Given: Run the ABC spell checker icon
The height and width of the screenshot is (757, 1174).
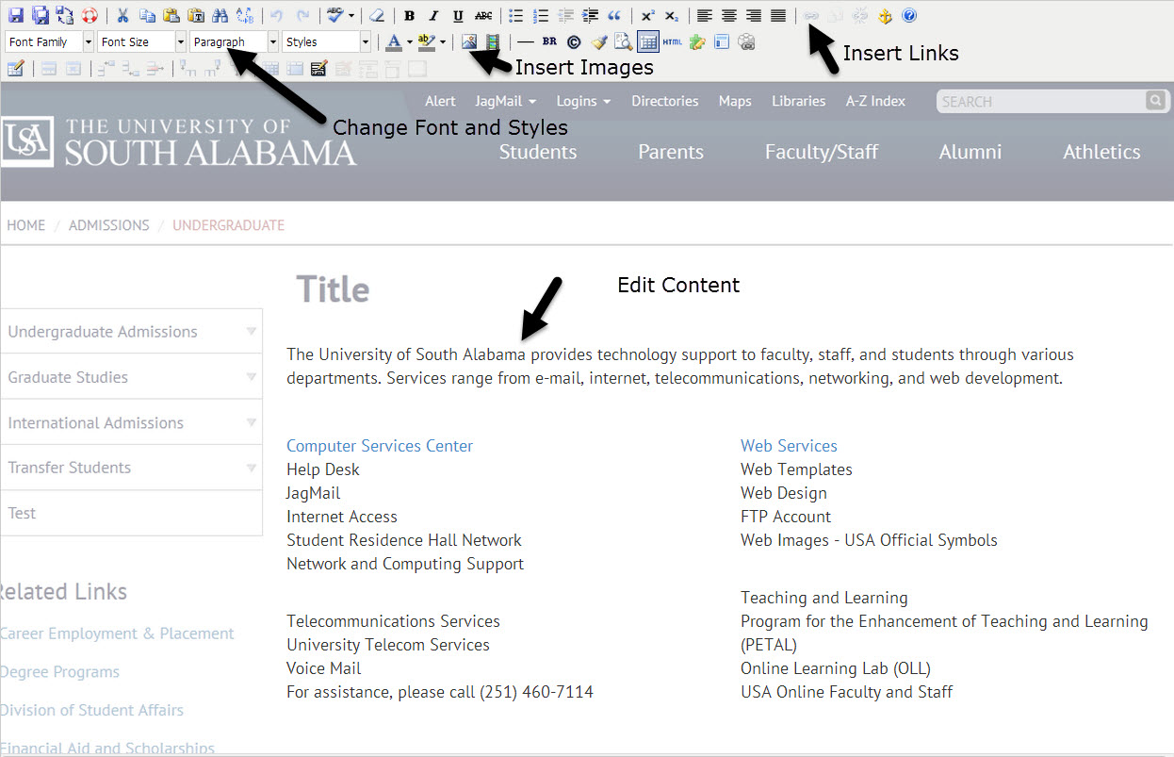Looking at the screenshot, I should pyautogui.click(x=335, y=15).
